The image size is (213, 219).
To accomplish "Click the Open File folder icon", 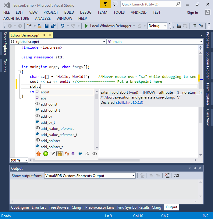I will [x=40, y=26].
